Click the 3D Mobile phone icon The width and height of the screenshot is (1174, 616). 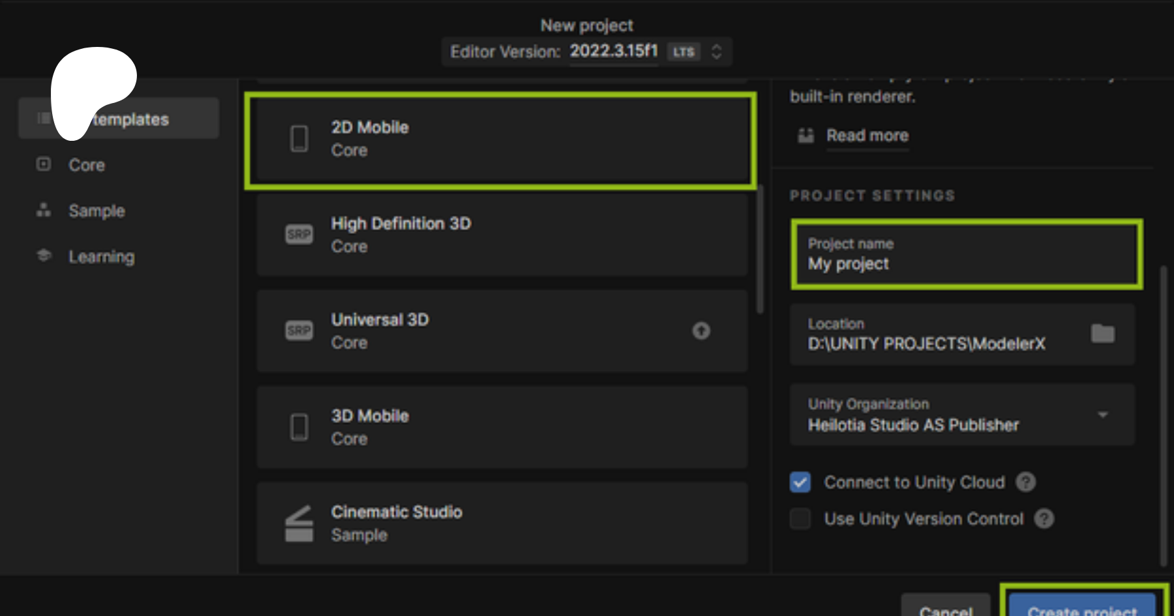pos(299,427)
